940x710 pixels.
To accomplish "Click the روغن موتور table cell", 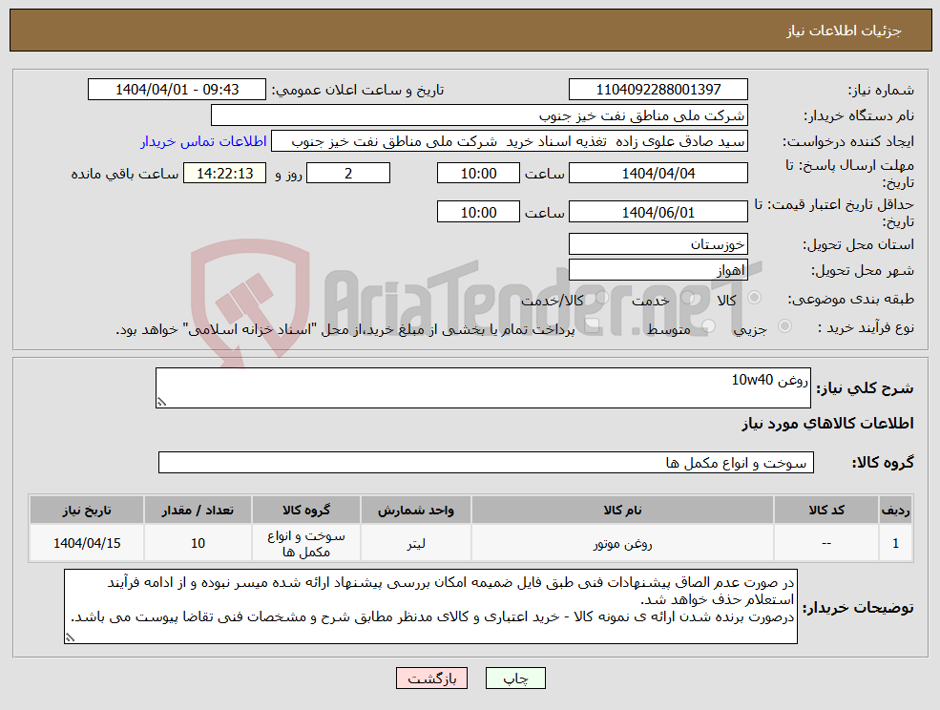I will point(622,543).
